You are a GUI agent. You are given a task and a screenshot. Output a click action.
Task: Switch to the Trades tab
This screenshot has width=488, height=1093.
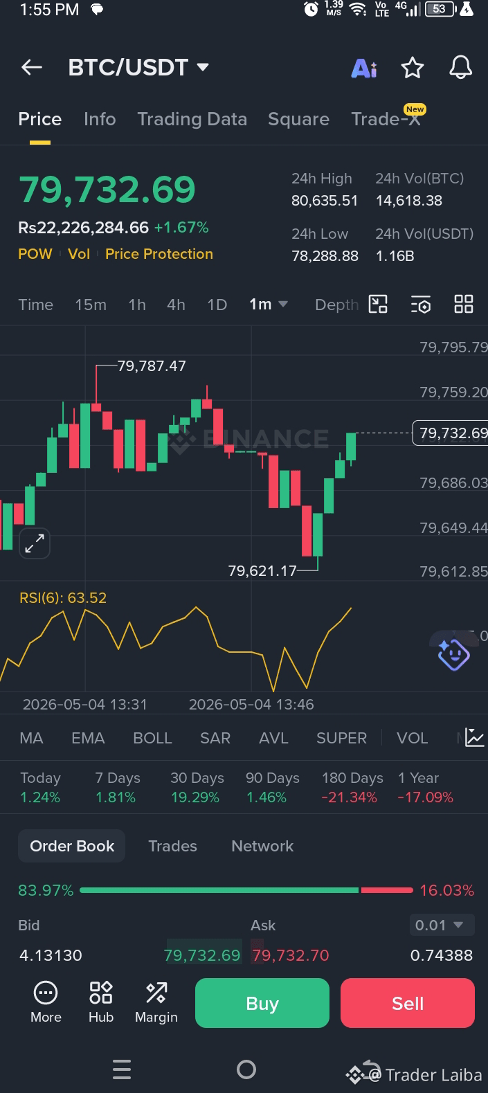(x=172, y=846)
